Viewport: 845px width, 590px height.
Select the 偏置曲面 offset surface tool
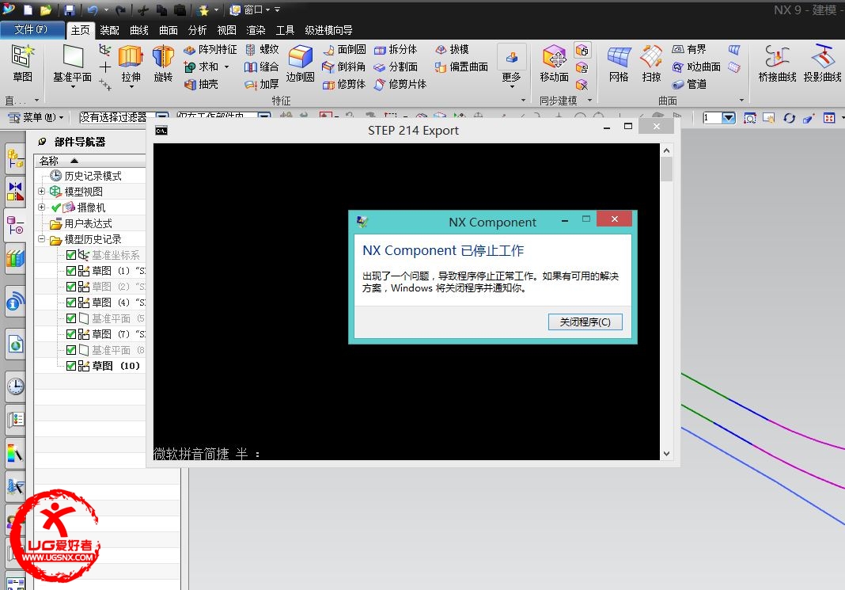(x=462, y=67)
